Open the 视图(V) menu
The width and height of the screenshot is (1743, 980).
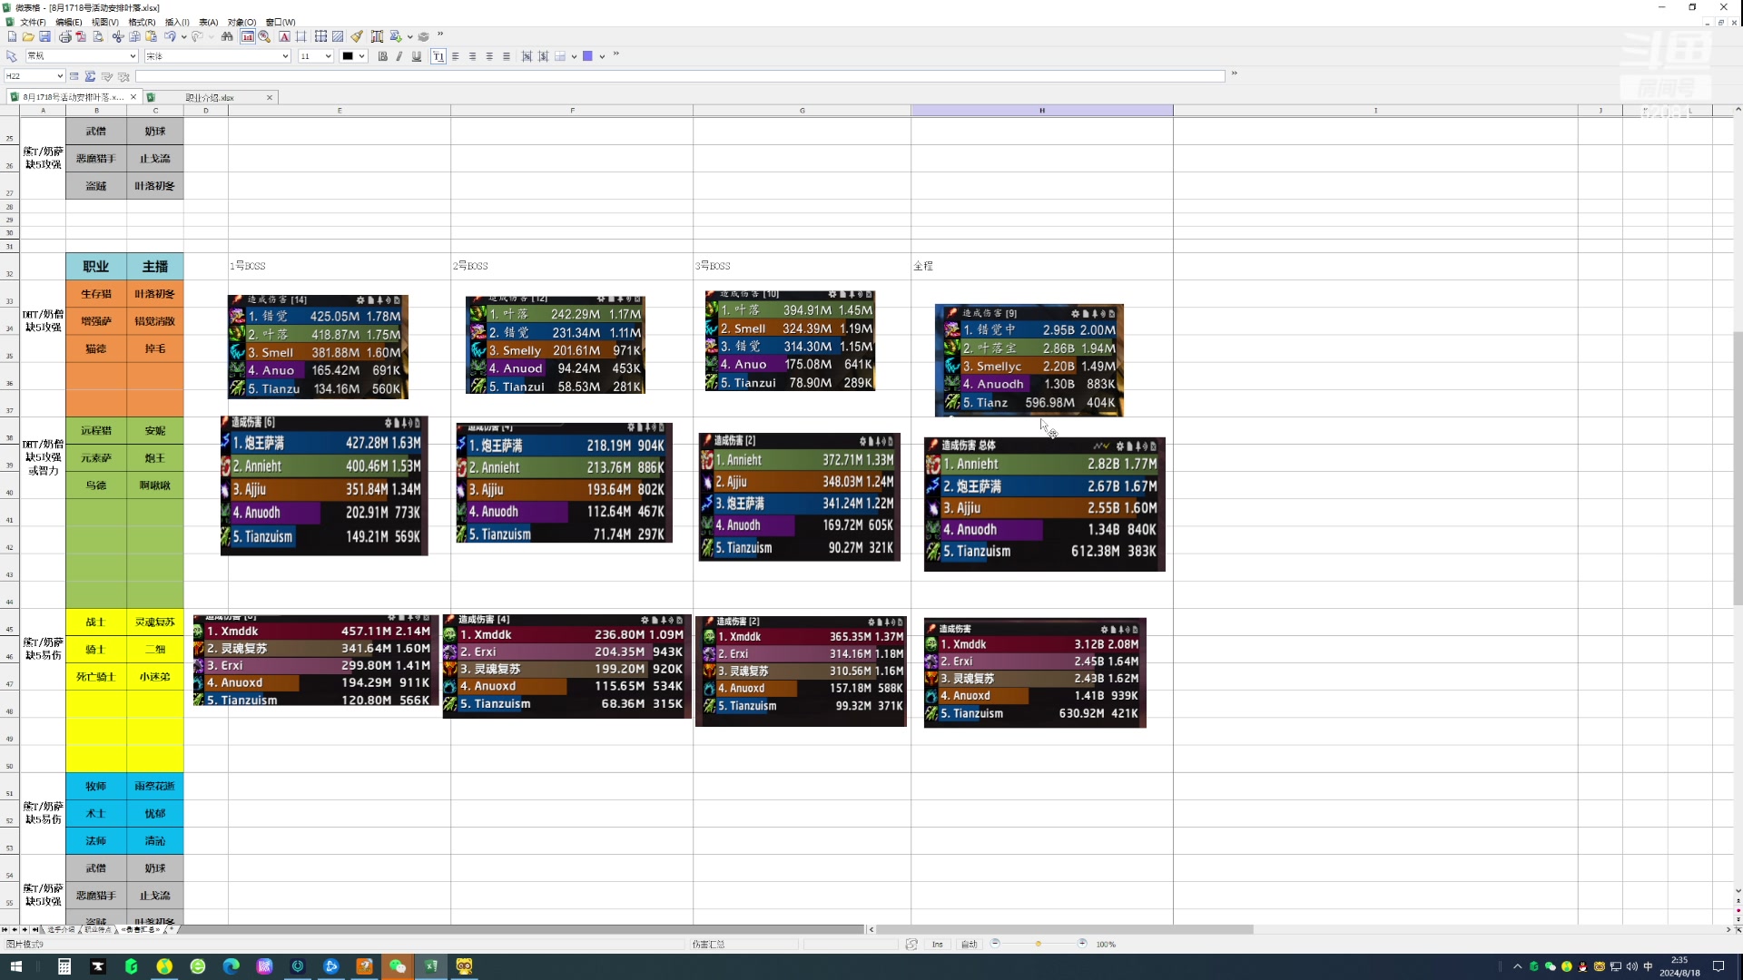[x=104, y=22]
